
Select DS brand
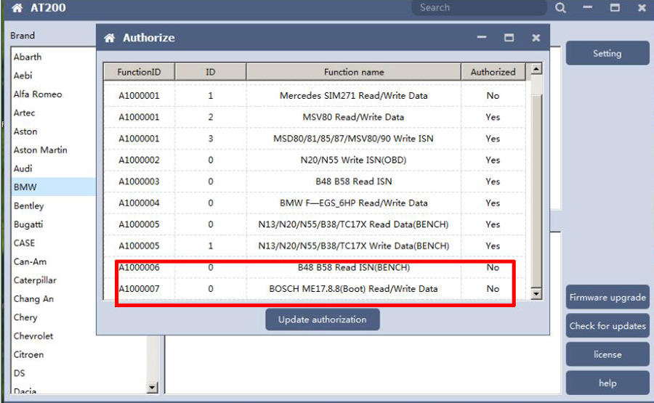point(19,373)
